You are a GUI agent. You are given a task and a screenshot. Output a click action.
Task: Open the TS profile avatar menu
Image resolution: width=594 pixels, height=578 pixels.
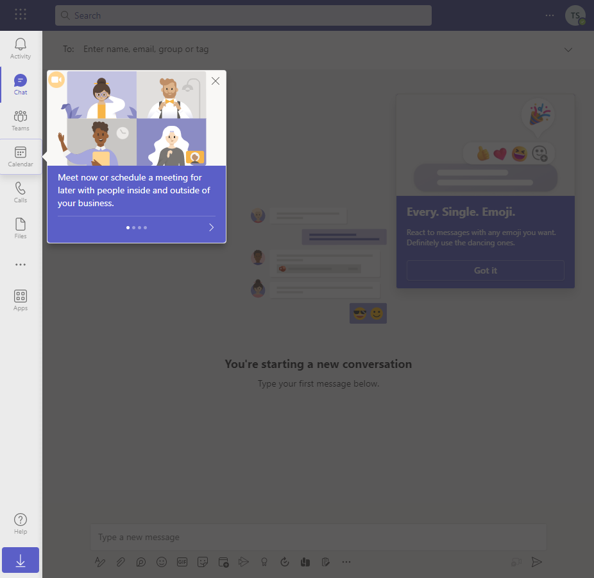(x=575, y=15)
